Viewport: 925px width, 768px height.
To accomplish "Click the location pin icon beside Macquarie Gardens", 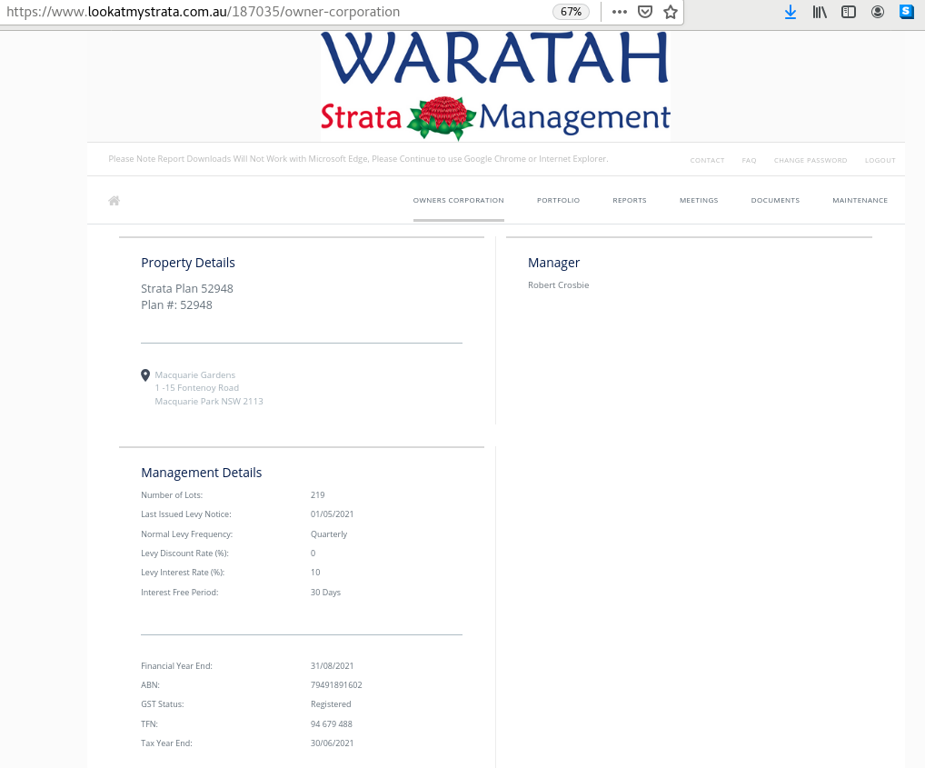I will tap(145, 375).
